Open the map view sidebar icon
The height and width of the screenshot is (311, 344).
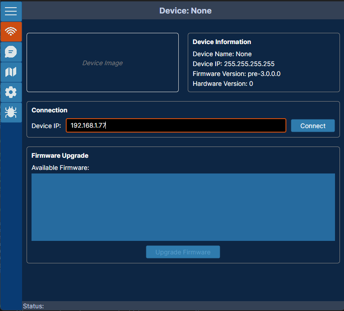coord(11,72)
